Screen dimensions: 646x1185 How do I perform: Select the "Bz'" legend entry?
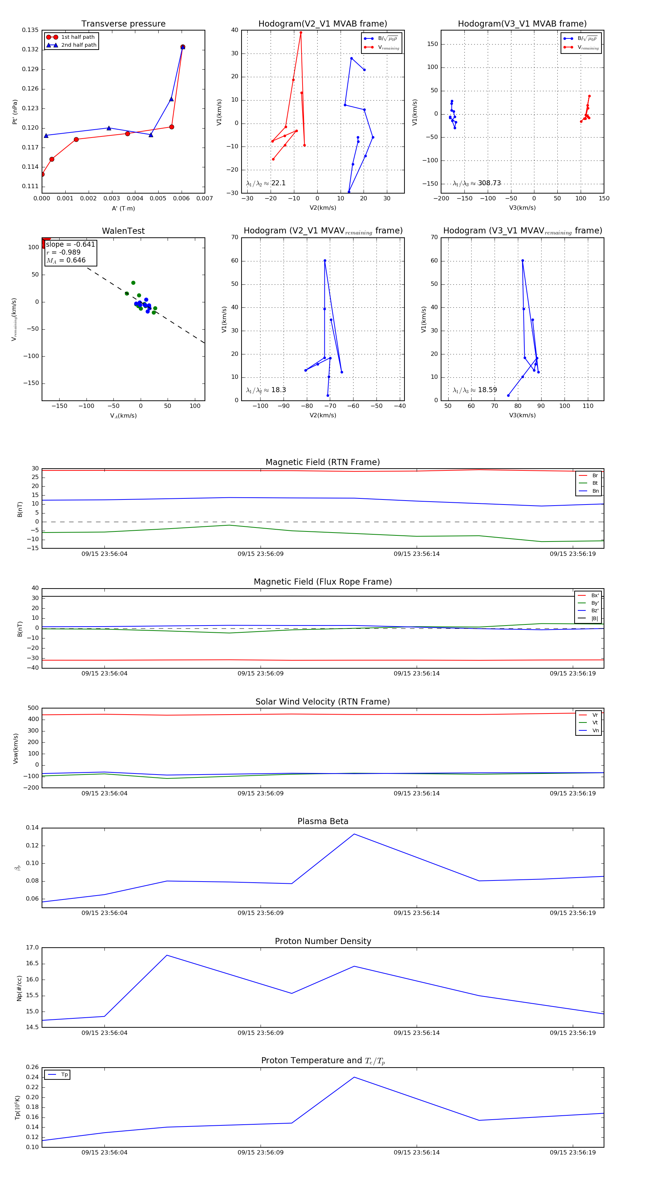[x=588, y=610]
